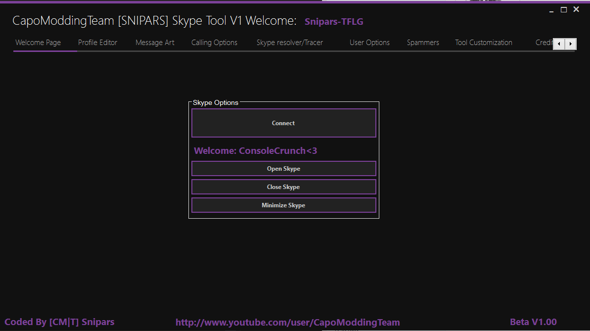Click the Connect button
Viewport: 590px width, 331px height.
(x=284, y=123)
